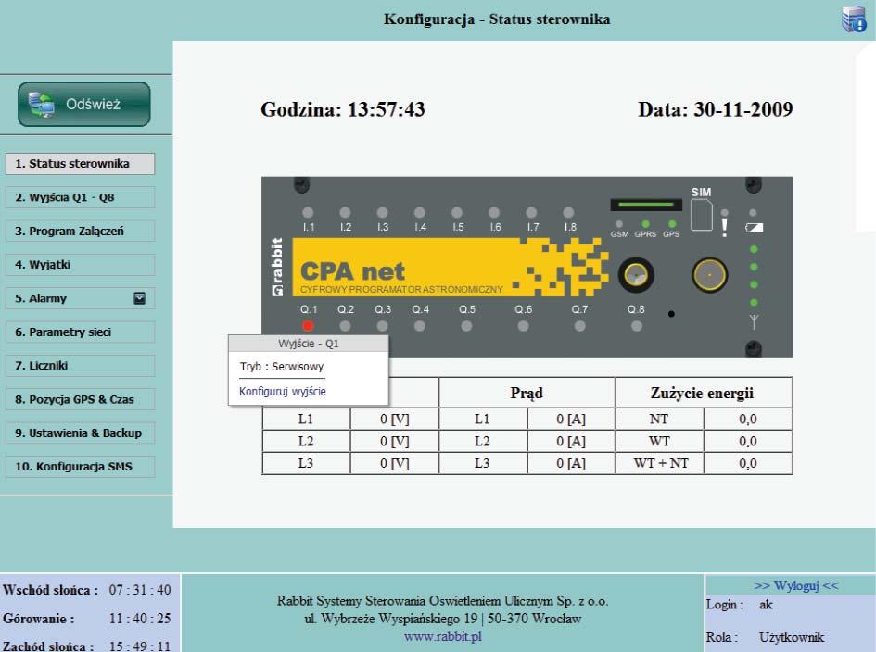Click the left GSM antenna connector
This screenshot has height=652, width=876.
point(636,275)
